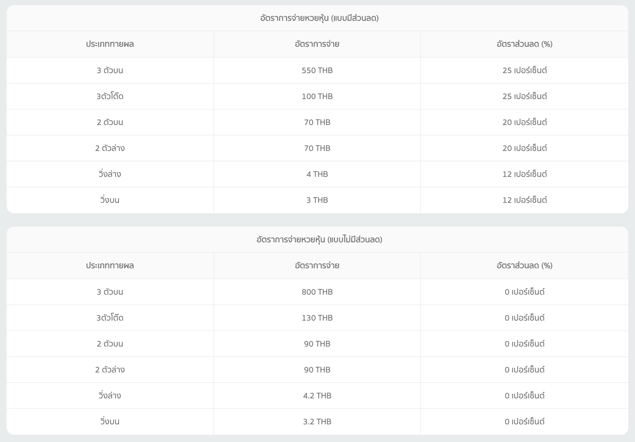The image size is (635, 442).
Task: Click the 3.2 THB payout cell
Action: (317, 422)
